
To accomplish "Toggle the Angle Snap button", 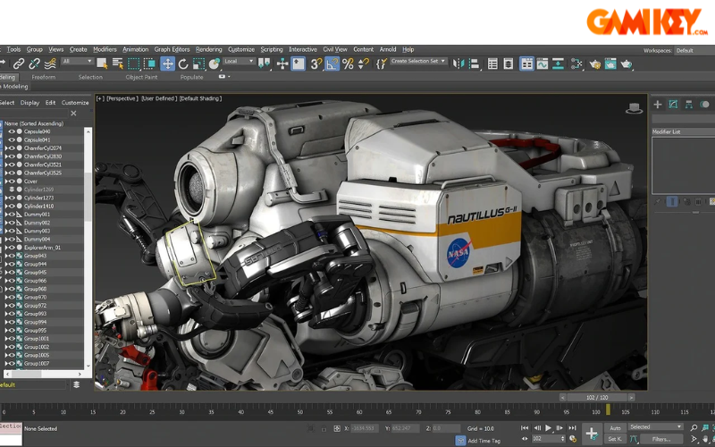I will 332,63.
